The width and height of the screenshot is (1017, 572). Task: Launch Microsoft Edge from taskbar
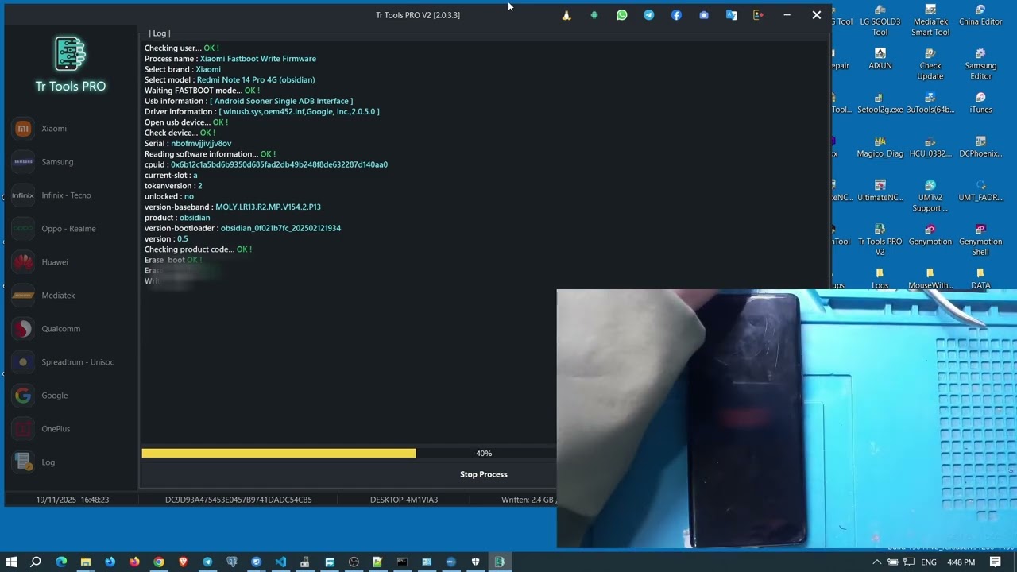[61, 562]
